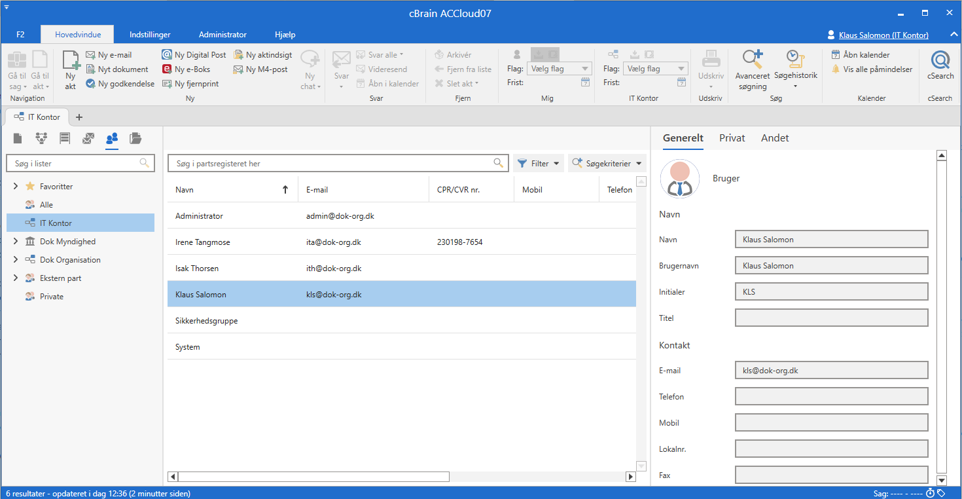Viewport: 962px width, 499px height.
Task: Click the bell icon for Vis alle påmindelser
Action: coord(836,69)
